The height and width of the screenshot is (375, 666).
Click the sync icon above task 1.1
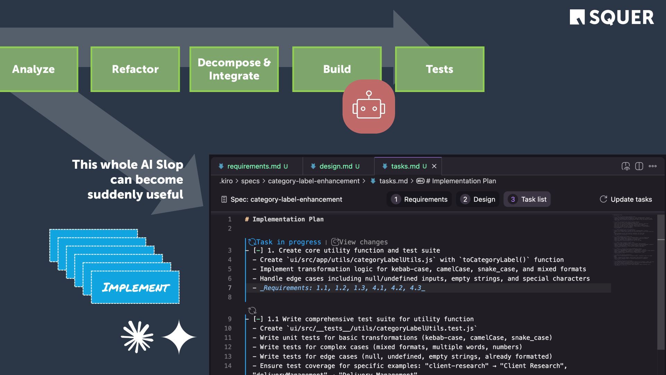click(x=252, y=310)
